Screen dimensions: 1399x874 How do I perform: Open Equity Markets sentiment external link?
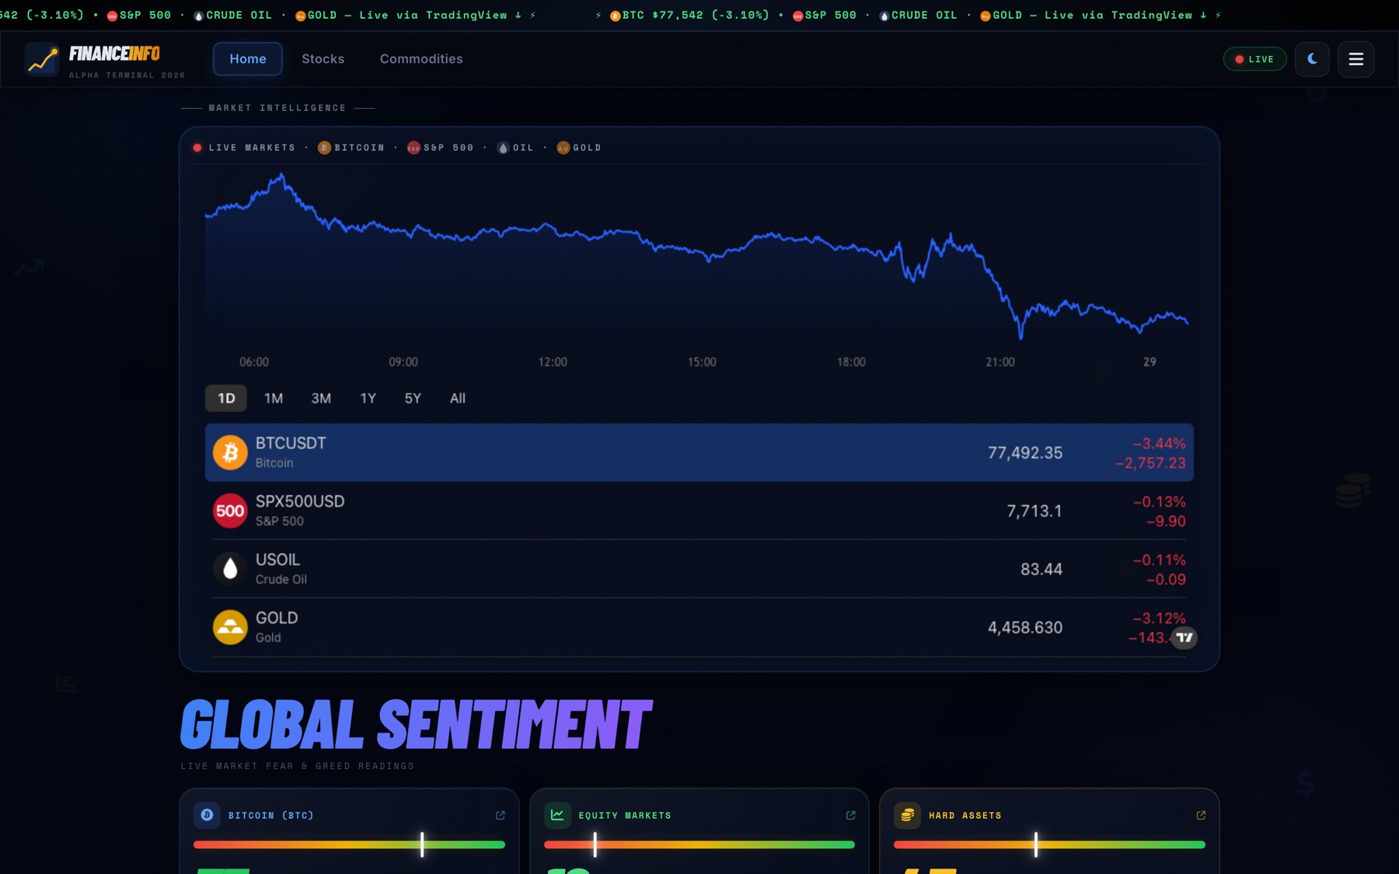click(x=850, y=815)
